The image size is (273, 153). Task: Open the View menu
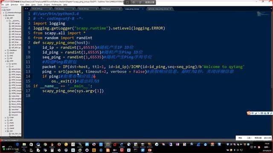(27, 5)
